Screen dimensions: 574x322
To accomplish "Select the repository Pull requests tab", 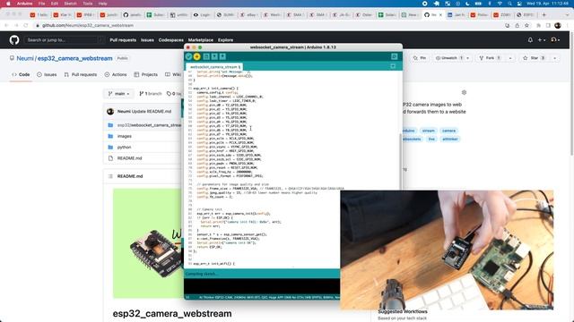I will (x=81, y=74).
